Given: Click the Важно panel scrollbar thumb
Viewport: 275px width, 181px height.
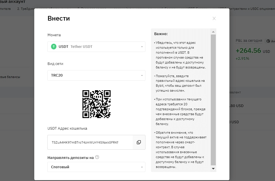Looking at the screenshot, I should point(213,99).
